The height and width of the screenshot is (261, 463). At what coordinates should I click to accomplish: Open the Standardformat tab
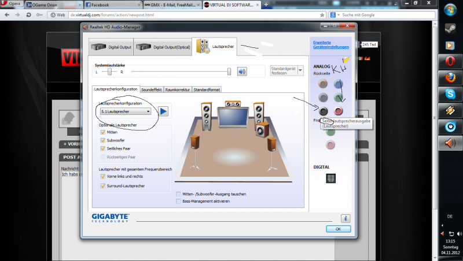(x=207, y=90)
